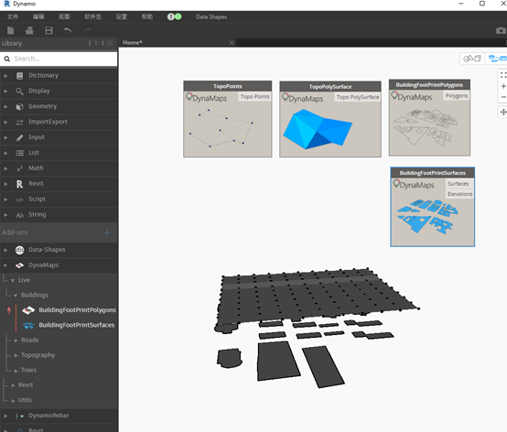Expand the List category arrow
Image resolution: width=507 pixels, height=432 pixels.
click(x=5, y=153)
